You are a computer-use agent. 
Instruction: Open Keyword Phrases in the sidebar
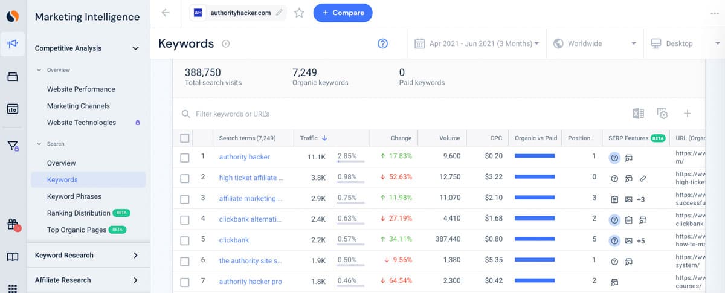74,196
